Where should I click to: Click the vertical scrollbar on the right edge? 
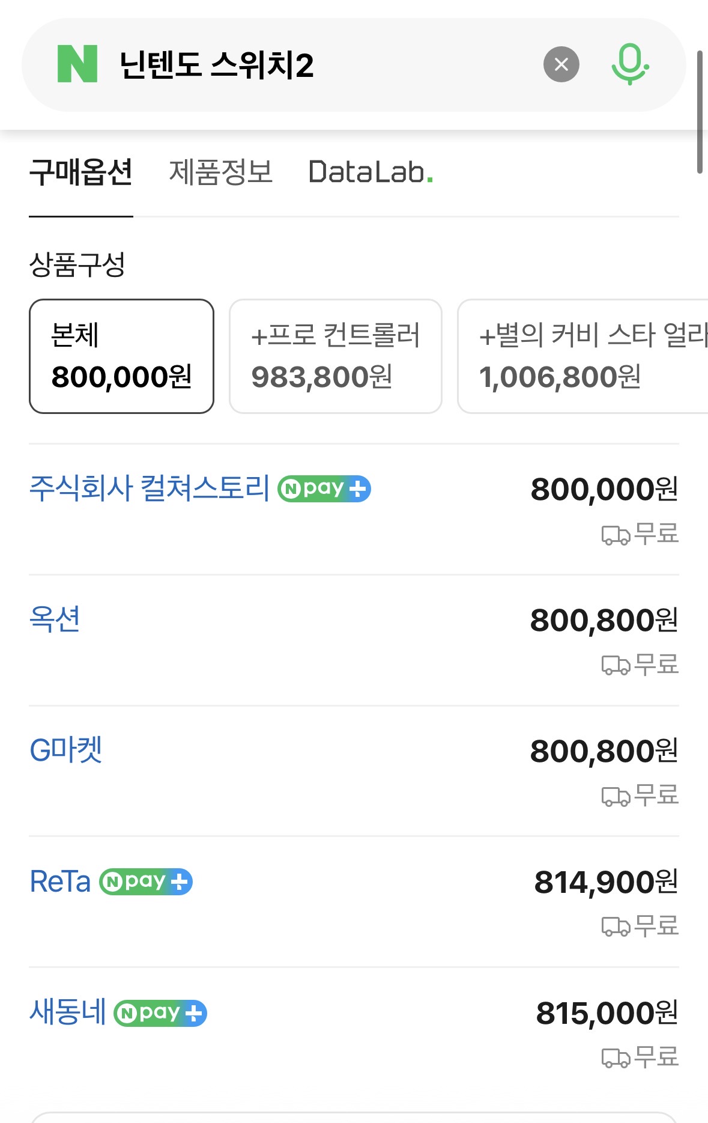(700, 112)
